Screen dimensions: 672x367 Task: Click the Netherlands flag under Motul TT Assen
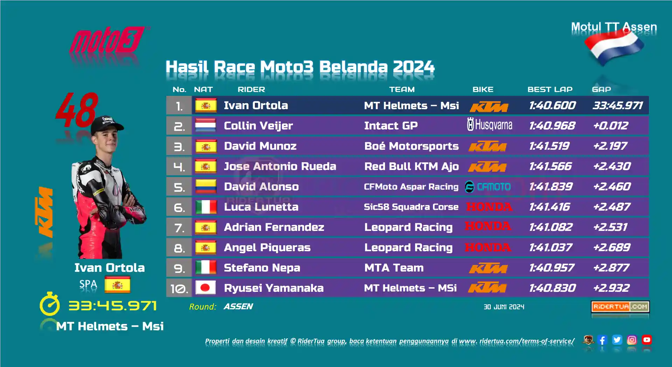[614, 47]
